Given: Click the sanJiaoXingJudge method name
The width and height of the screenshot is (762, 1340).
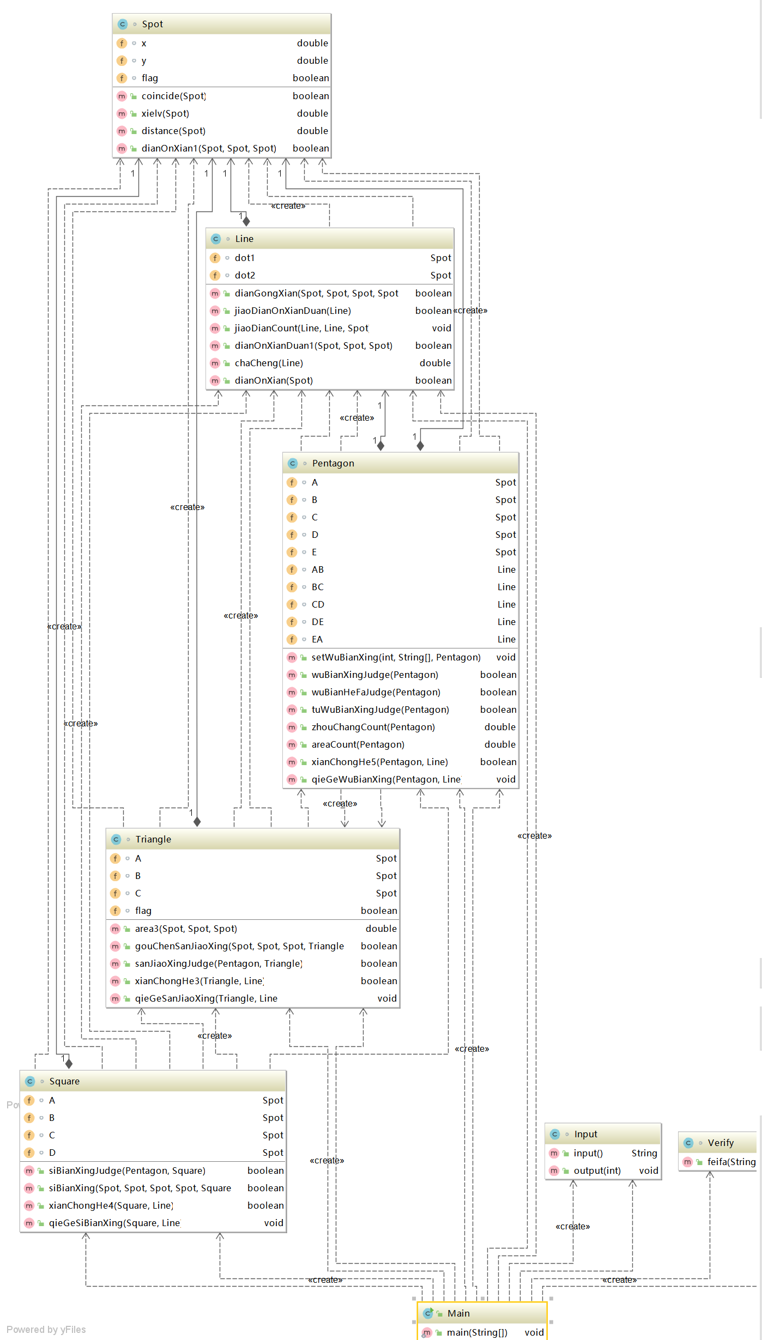Looking at the screenshot, I should coord(219,963).
